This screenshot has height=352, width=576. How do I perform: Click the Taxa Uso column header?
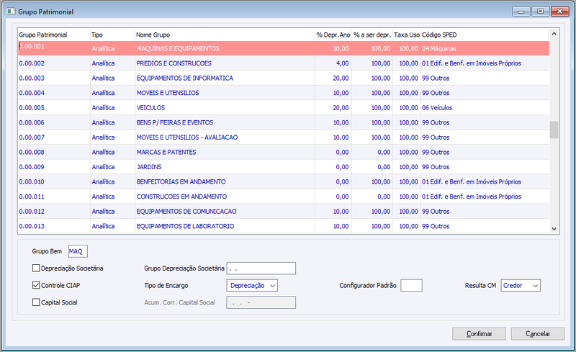(x=407, y=35)
